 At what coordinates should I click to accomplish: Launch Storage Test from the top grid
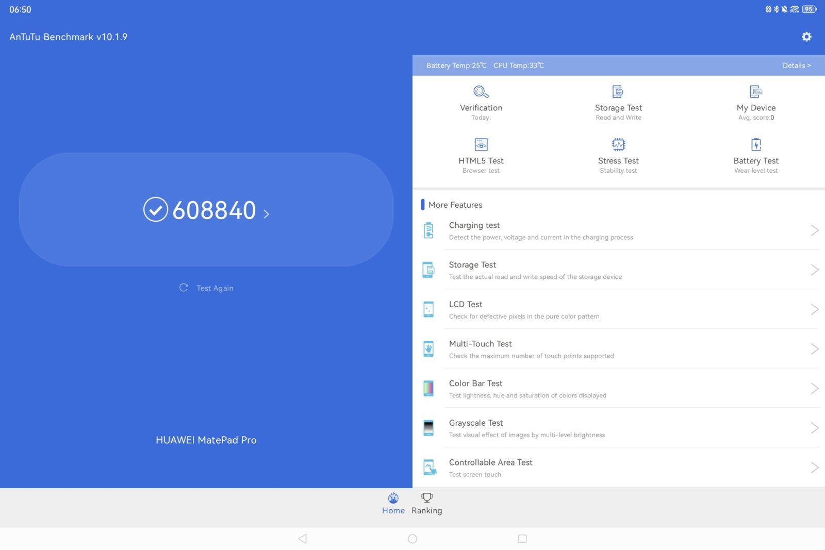(x=618, y=92)
